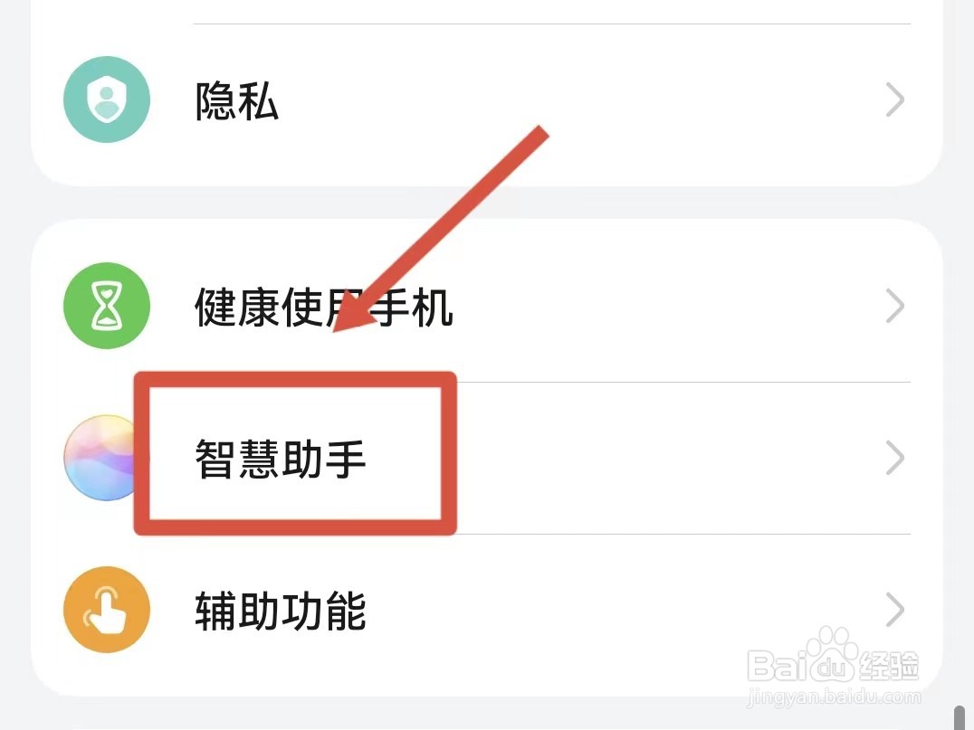Click the 隐私 privacy shield icon
The height and width of the screenshot is (730, 974).
pyautogui.click(x=106, y=100)
